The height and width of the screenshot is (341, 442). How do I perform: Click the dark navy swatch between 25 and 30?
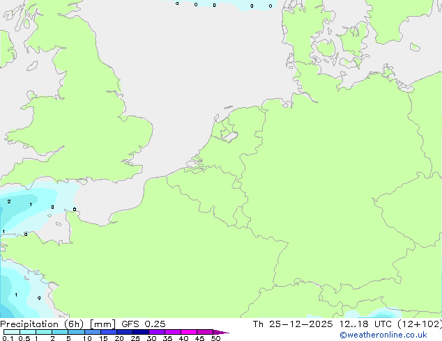pyautogui.click(x=141, y=332)
